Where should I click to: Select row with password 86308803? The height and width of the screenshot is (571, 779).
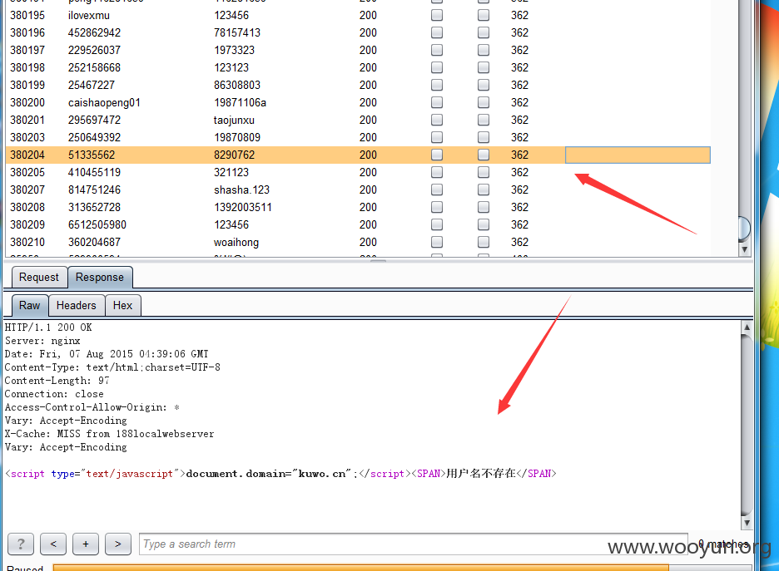pyautogui.click(x=237, y=86)
